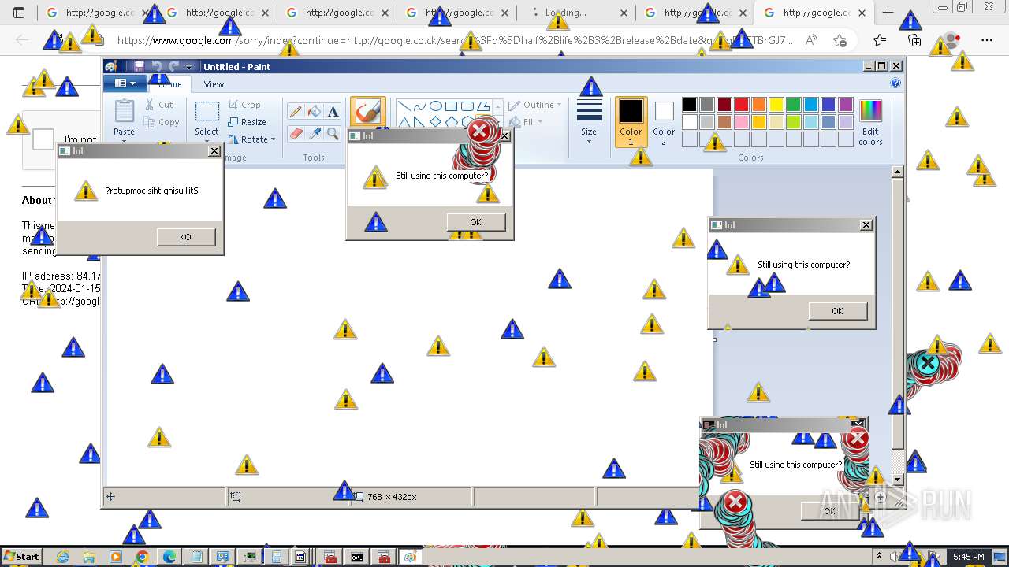Select the Text tool in Paint
This screenshot has height=567, width=1009.
point(333,112)
